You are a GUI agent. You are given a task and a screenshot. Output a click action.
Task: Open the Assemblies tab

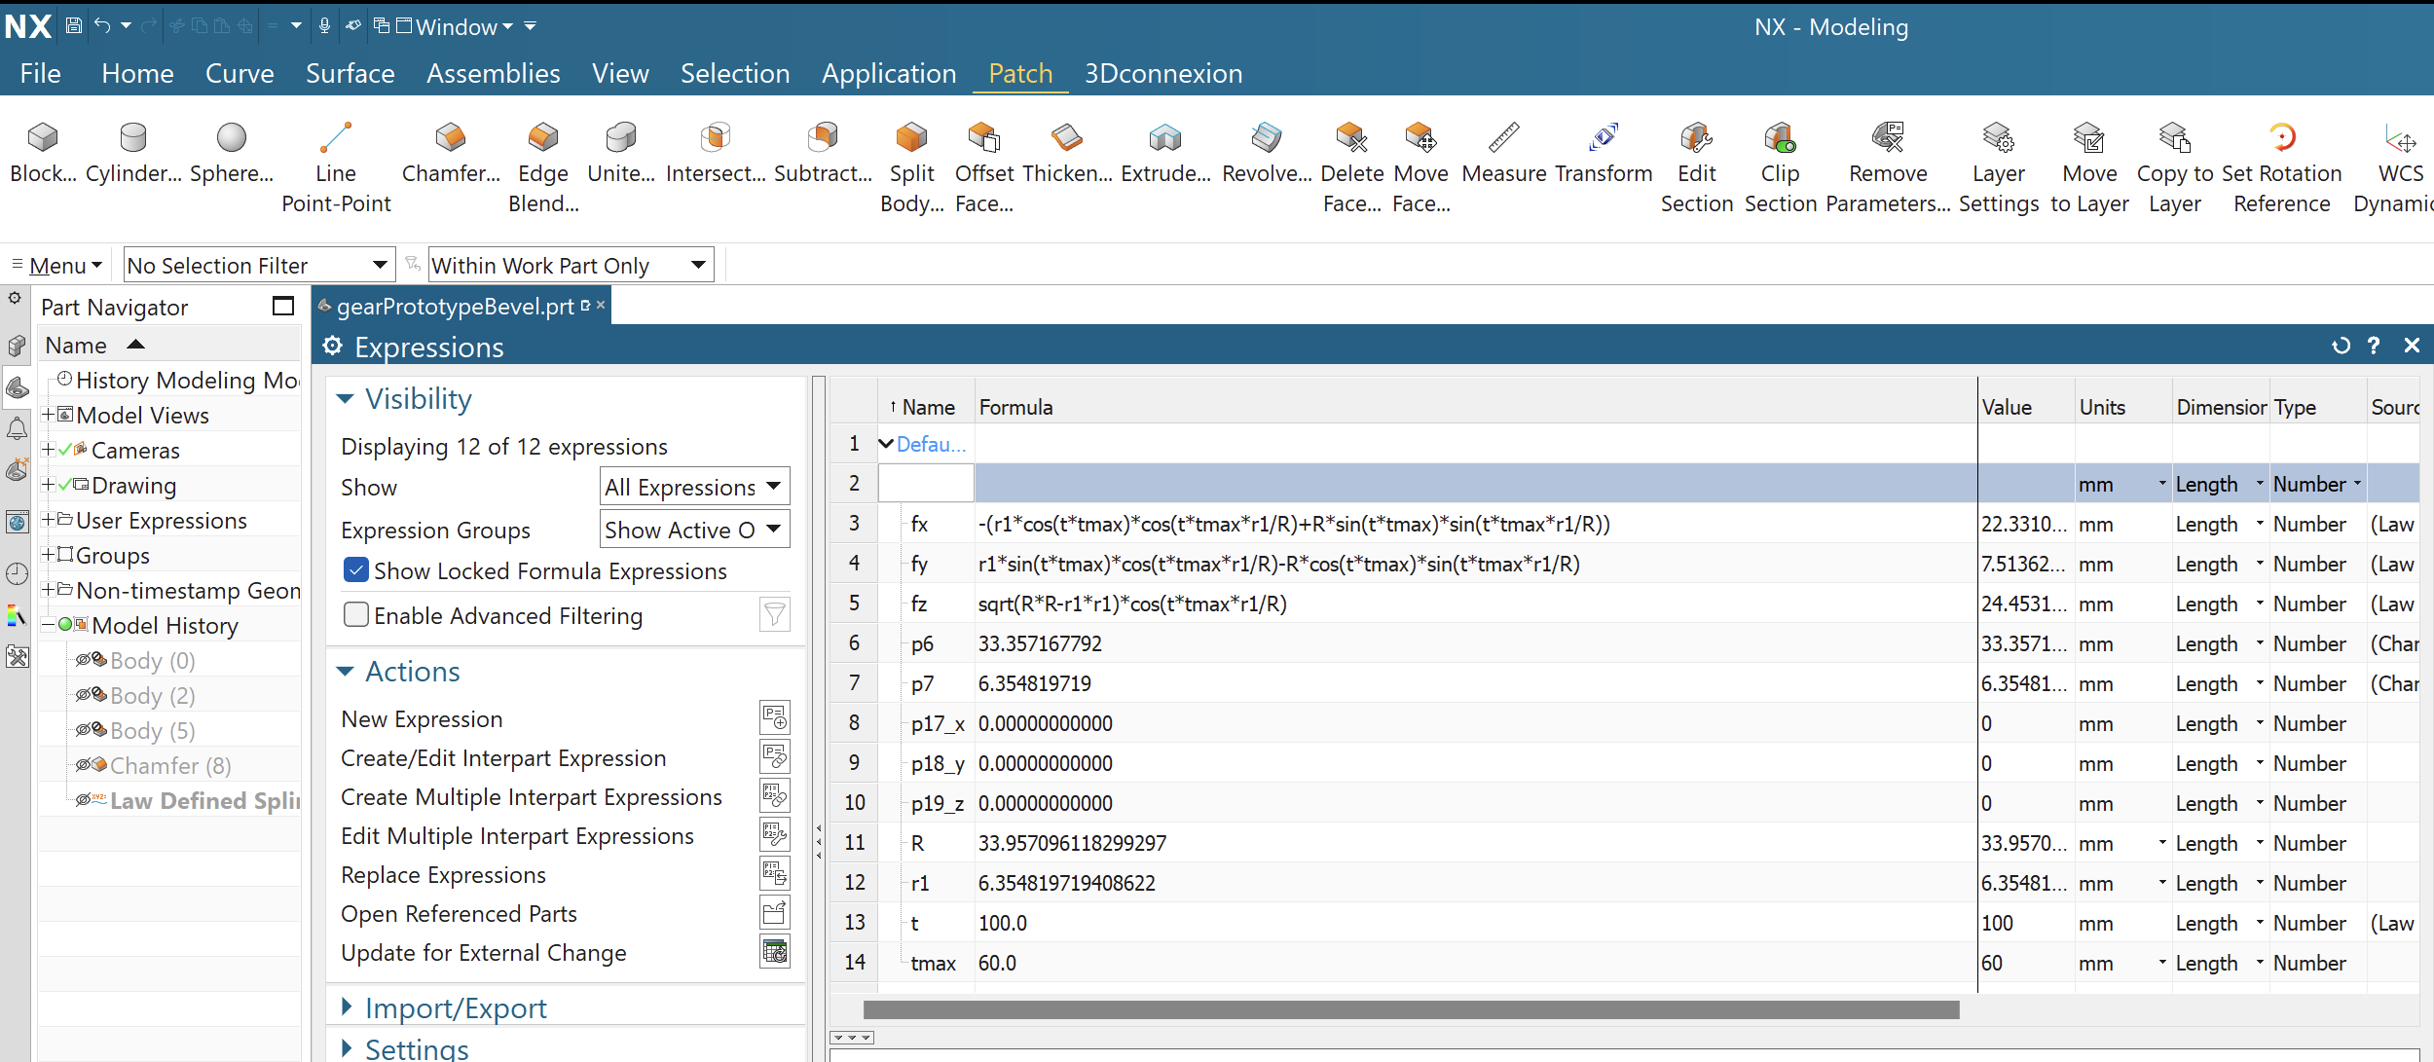pyautogui.click(x=493, y=74)
